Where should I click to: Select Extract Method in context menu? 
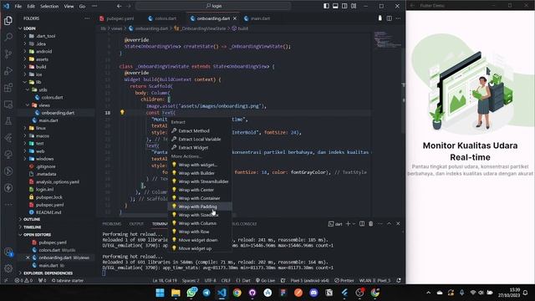[x=200, y=130]
